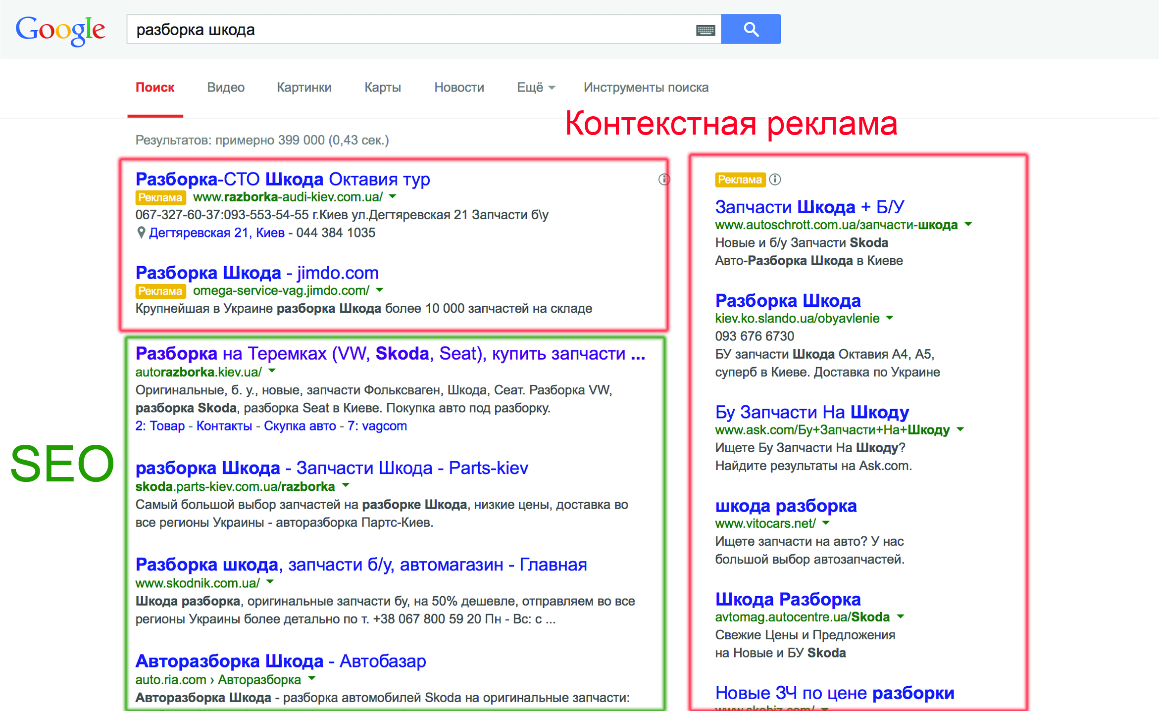This screenshot has width=1159, height=711.
Task: Expand arrow next to www.autoschrott.com.ua URL
Action: (968, 225)
